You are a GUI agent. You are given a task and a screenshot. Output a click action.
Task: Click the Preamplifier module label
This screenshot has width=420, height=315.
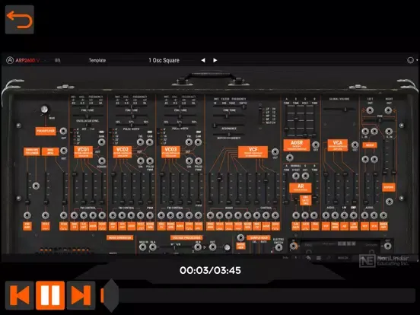click(46, 131)
